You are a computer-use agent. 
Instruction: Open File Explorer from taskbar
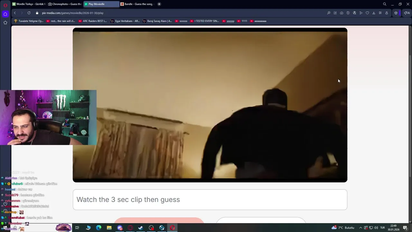109,228
